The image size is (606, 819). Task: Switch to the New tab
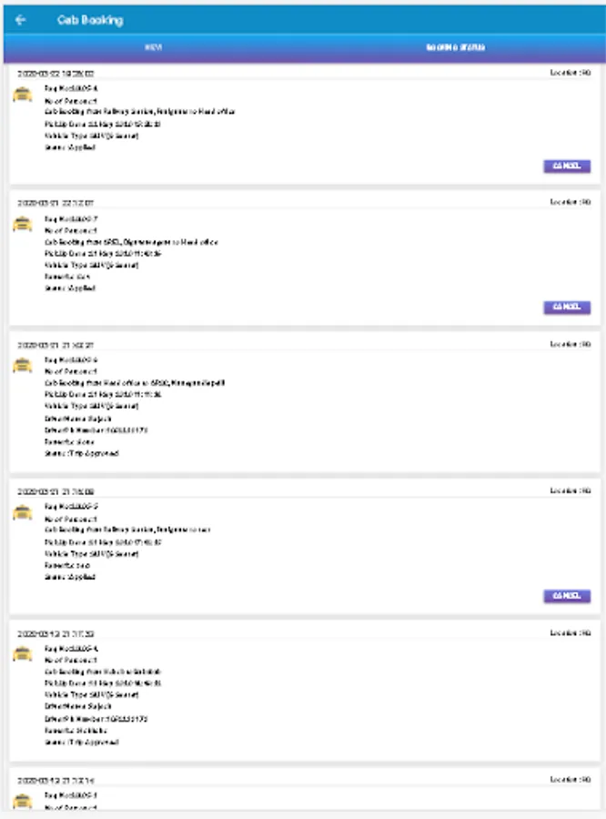click(153, 47)
